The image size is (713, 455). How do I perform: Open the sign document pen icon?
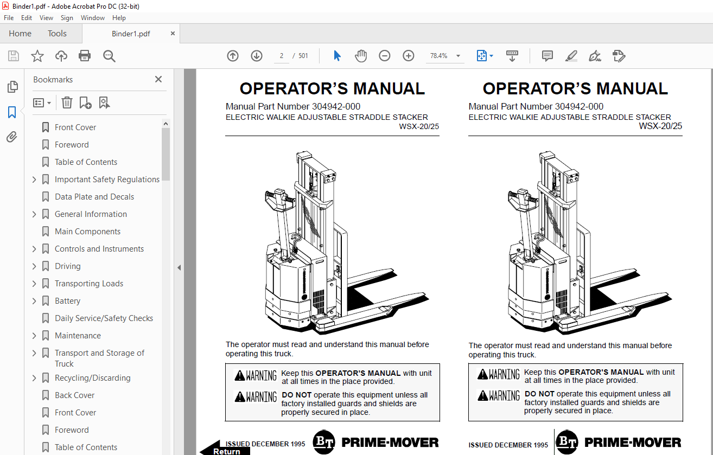[595, 56]
